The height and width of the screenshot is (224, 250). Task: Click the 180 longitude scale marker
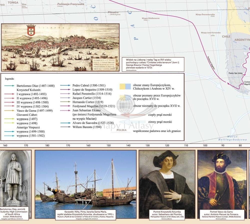[47, 145]
